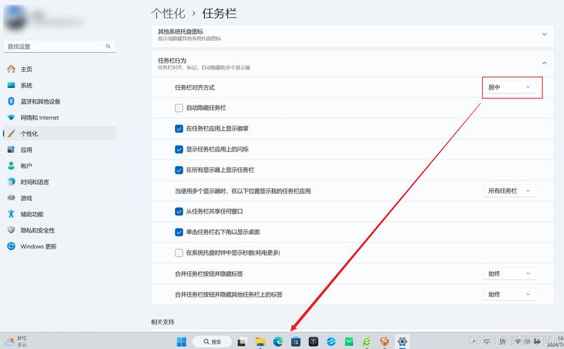Image resolution: width=564 pixels, height=349 pixels.
Task: Enable the 自动隐藏任务栏 checkbox
Action: pos(178,108)
